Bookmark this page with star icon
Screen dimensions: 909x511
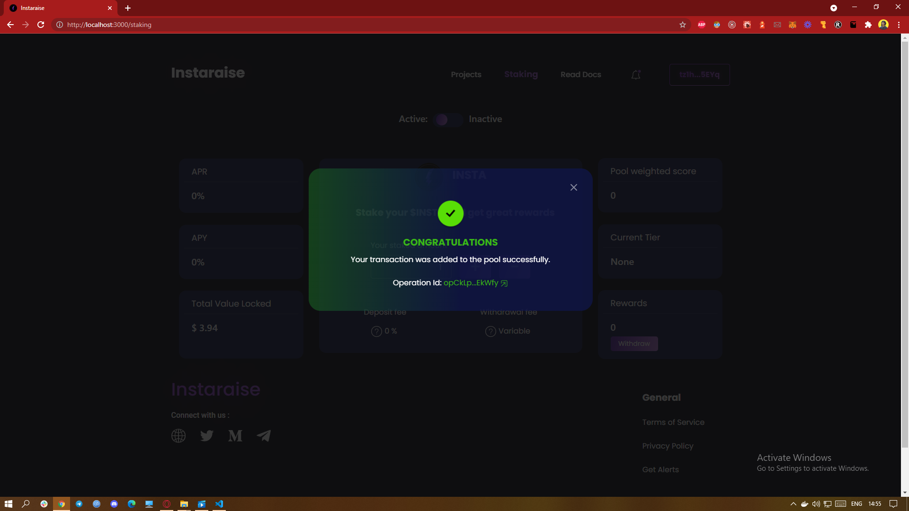coord(683,25)
